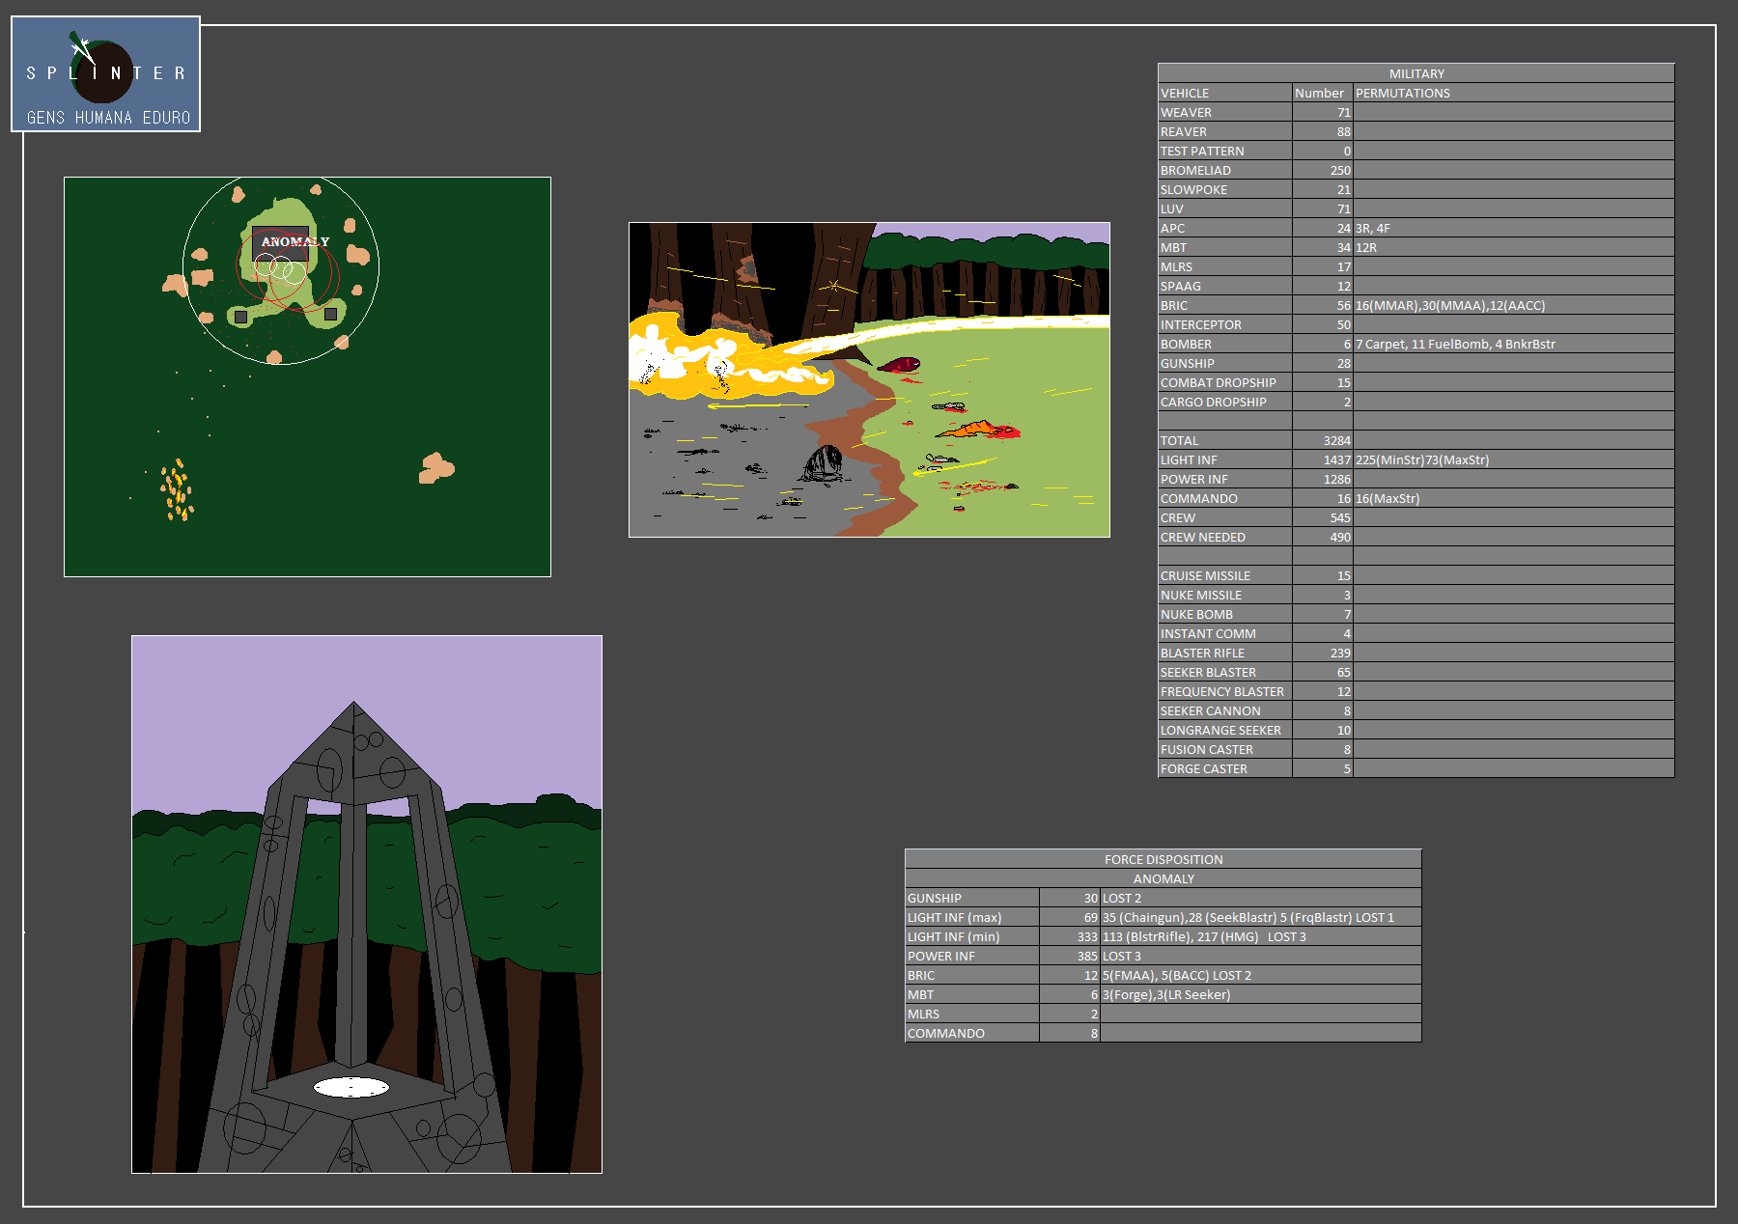The image size is (1738, 1224).
Task: Click the white oval at the pyramid base
Action: pyautogui.click(x=350, y=1088)
